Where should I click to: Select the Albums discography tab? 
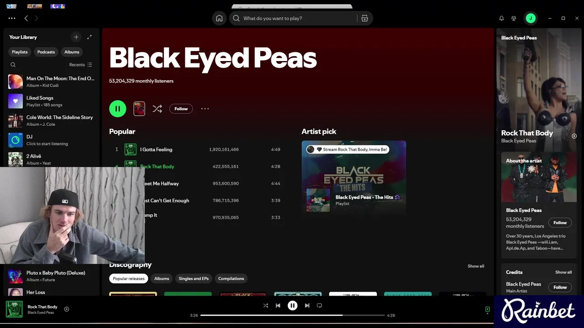[162, 278]
